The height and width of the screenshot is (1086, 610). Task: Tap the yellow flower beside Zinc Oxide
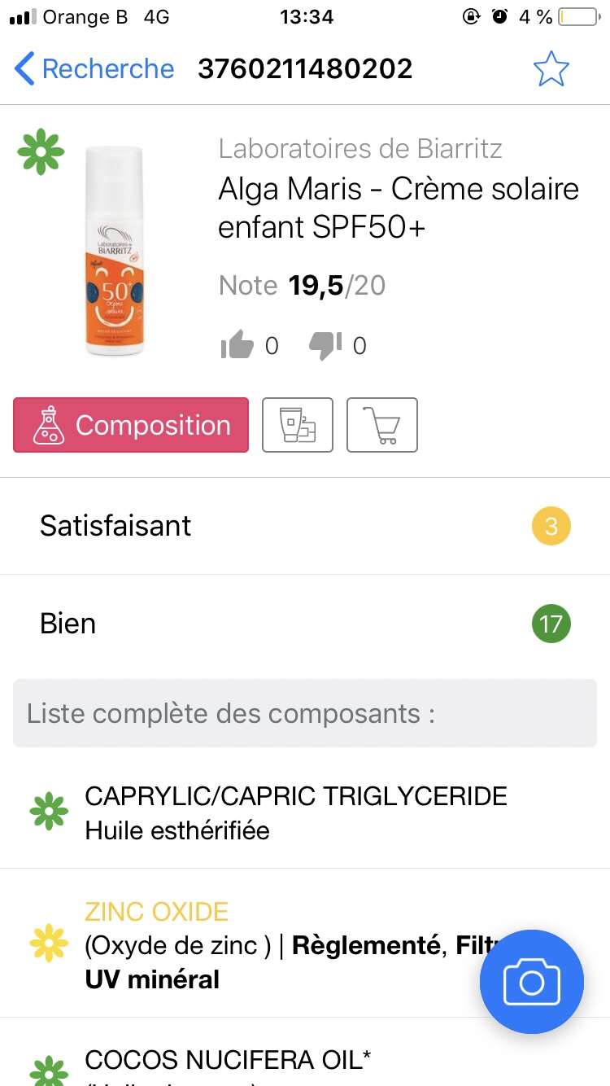point(49,944)
